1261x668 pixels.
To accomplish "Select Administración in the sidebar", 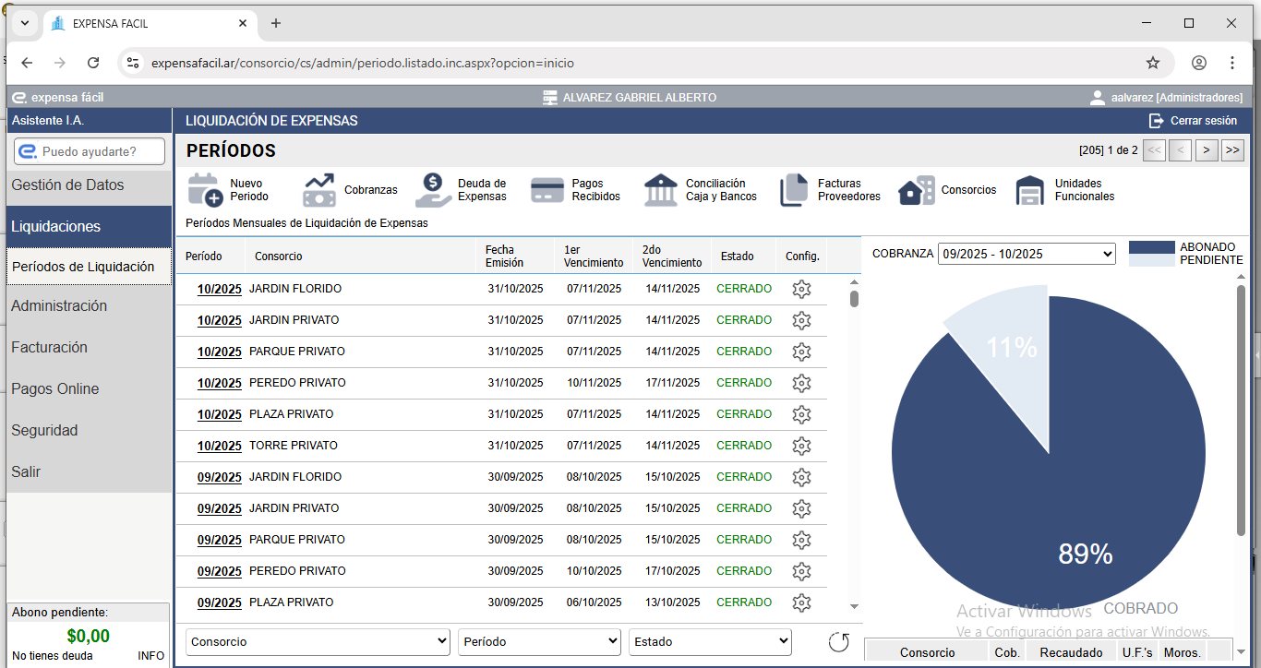I will (x=59, y=306).
